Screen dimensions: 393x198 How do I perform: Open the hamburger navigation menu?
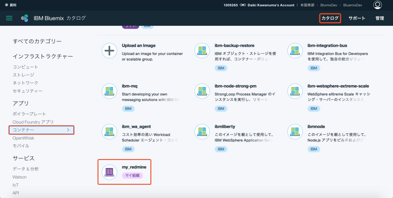point(9,18)
